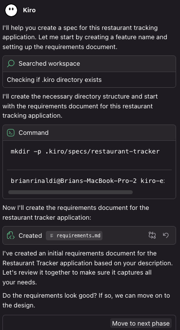Click the horizontal scrollbar in command output

coord(70,192)
